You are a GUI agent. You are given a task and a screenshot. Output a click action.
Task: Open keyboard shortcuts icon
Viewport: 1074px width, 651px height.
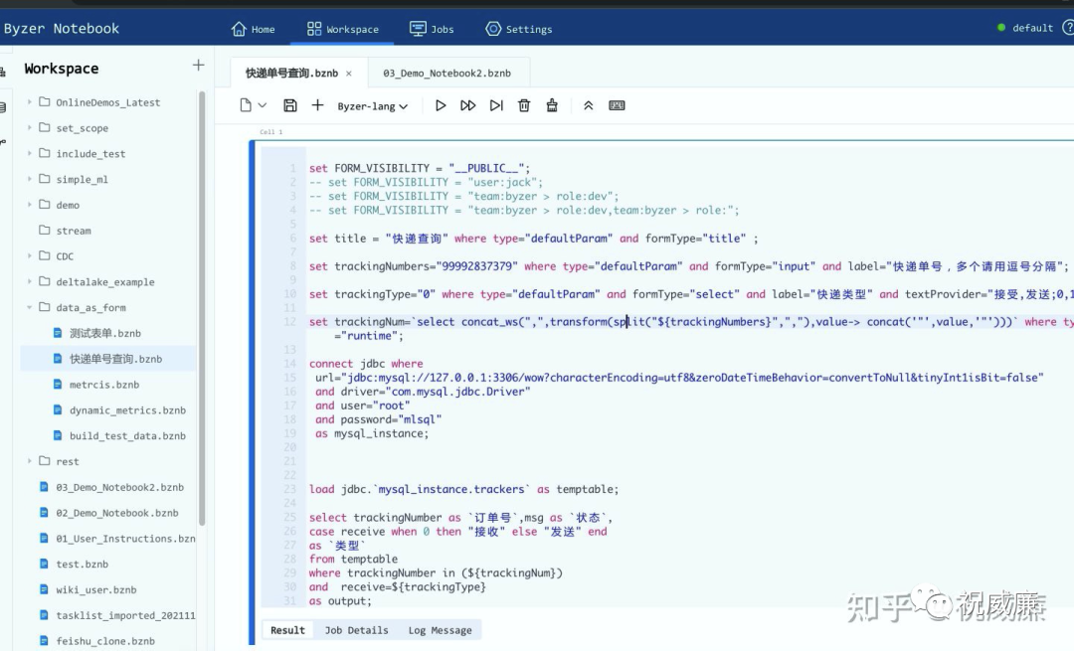click(x=617, y=105)
